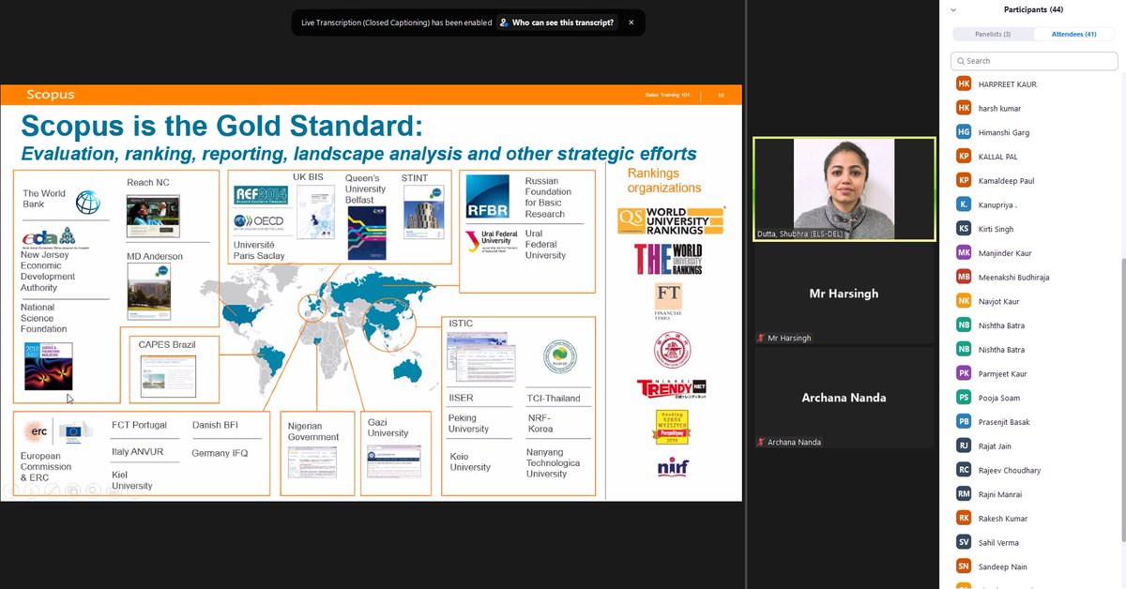Click the Nikkei Trendy Net logo

(x=671, y=387)
